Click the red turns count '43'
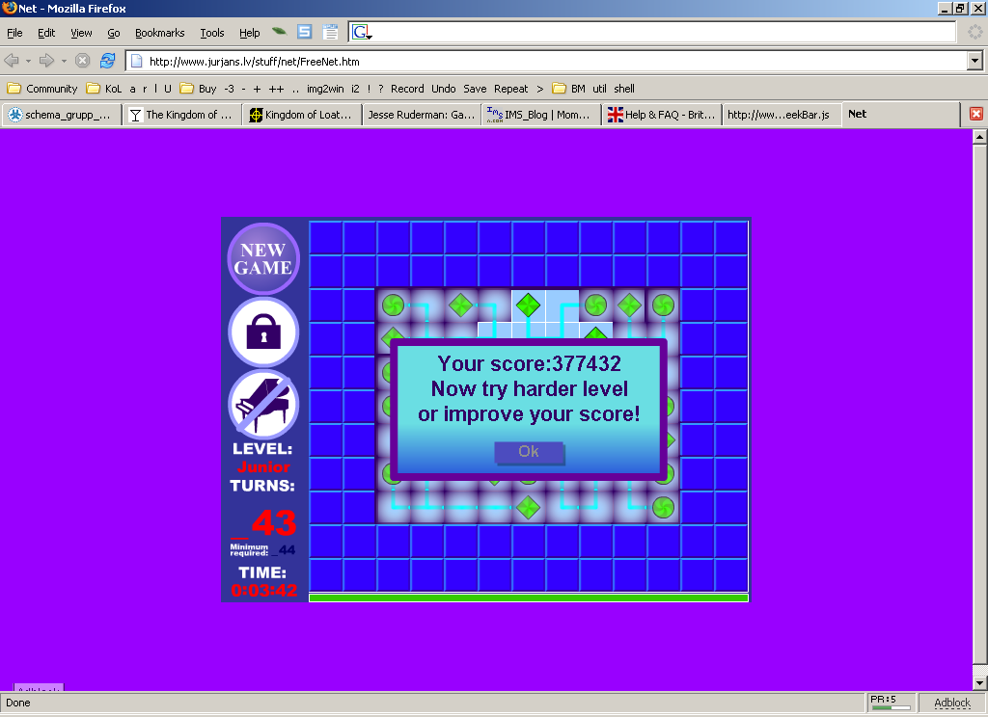This screenshot has height=717, width=988. [x=273, y=522]
